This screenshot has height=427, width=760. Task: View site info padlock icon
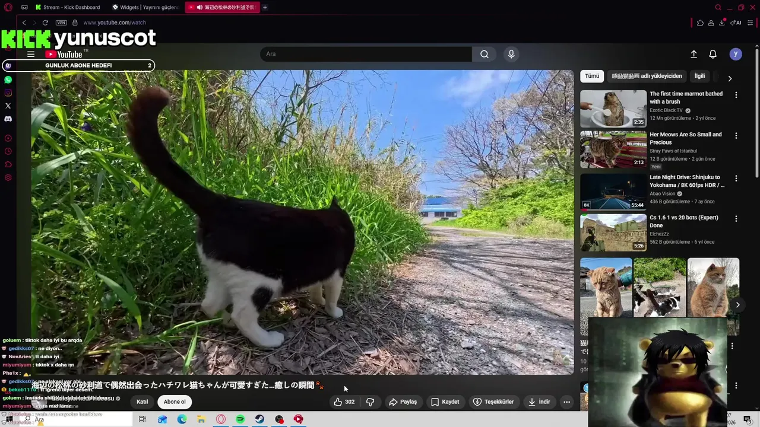[75, 23]
